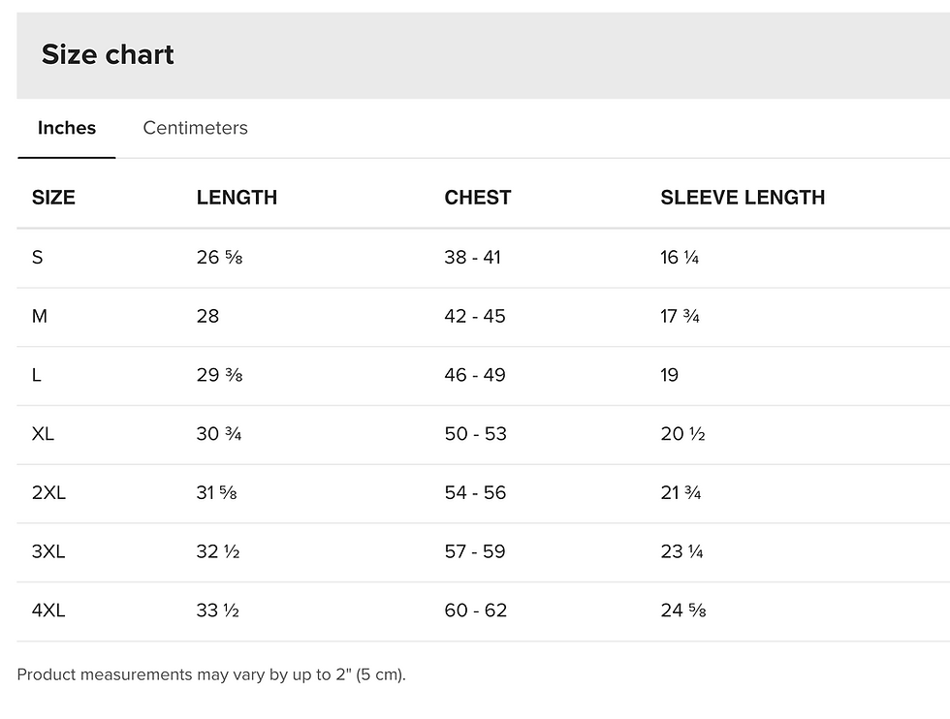The height and width of the screenshot is (719, 950).
Task: Click the 20 ½ sleeve length cell
Action: [x=682, y=434]
